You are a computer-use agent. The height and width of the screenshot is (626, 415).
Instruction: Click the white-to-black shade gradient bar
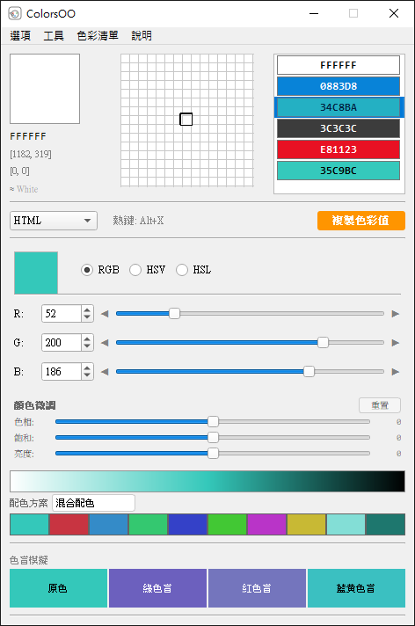tap(207, 482)
